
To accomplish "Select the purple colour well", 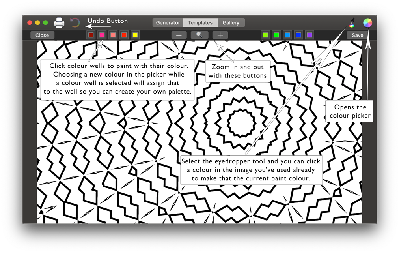I will tap(310, 35).
